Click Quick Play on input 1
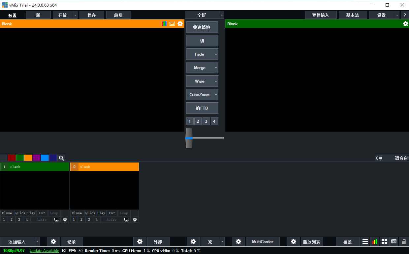The image size is (409, 254). (x=25, y=213)
